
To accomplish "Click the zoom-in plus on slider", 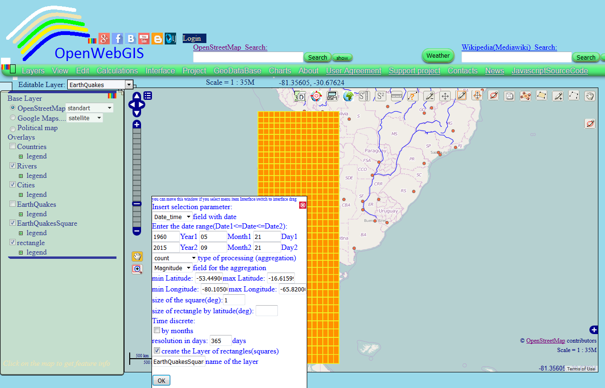I will click(x=137, y=124).
